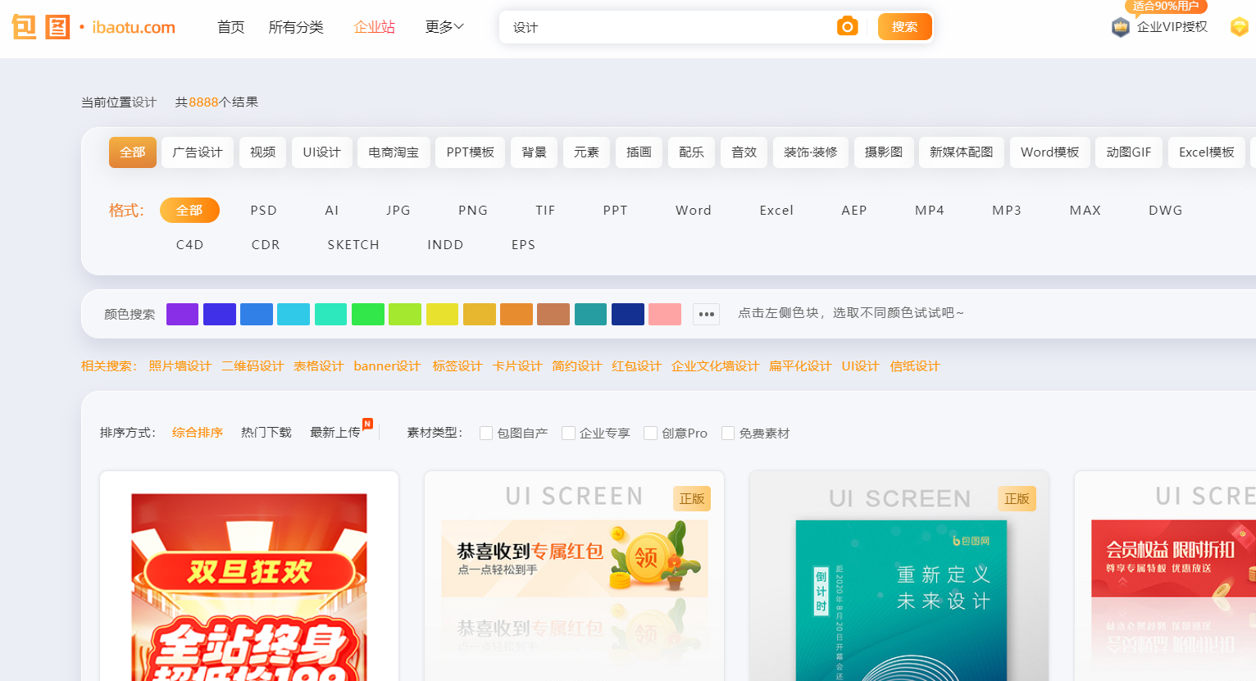Click the camera image-search icon
Screen dimensions: 1256x681
coord(847,27)
